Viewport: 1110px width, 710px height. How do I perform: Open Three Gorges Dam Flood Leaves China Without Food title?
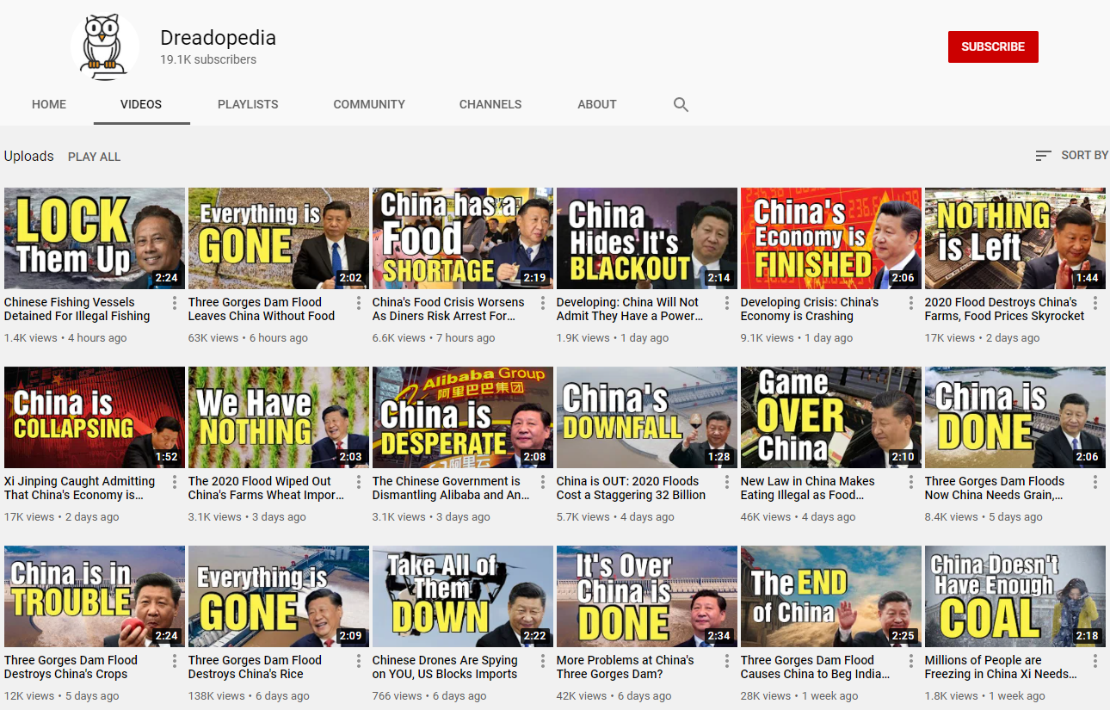262,309
